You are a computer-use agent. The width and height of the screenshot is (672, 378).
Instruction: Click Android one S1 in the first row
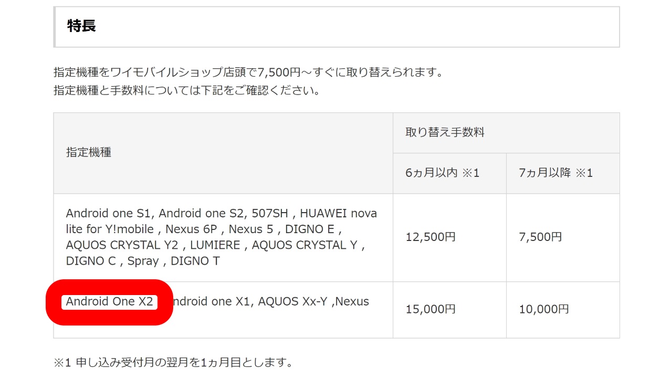click(x=109, y=214)
